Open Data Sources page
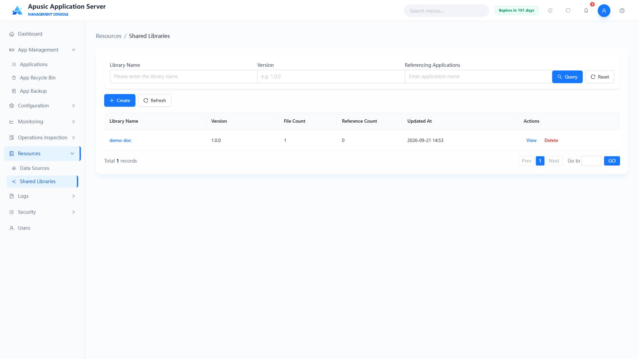 pyautogui.click(x=43, y=168)
